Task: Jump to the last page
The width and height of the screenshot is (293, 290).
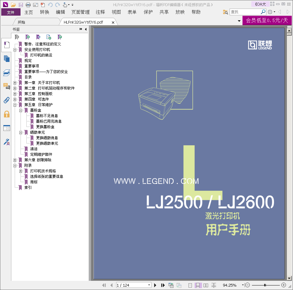Action: (163, 285)
